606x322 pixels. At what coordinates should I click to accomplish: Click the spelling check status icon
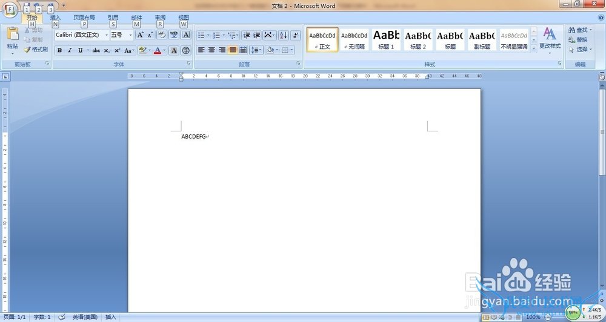tap(62, 317)
